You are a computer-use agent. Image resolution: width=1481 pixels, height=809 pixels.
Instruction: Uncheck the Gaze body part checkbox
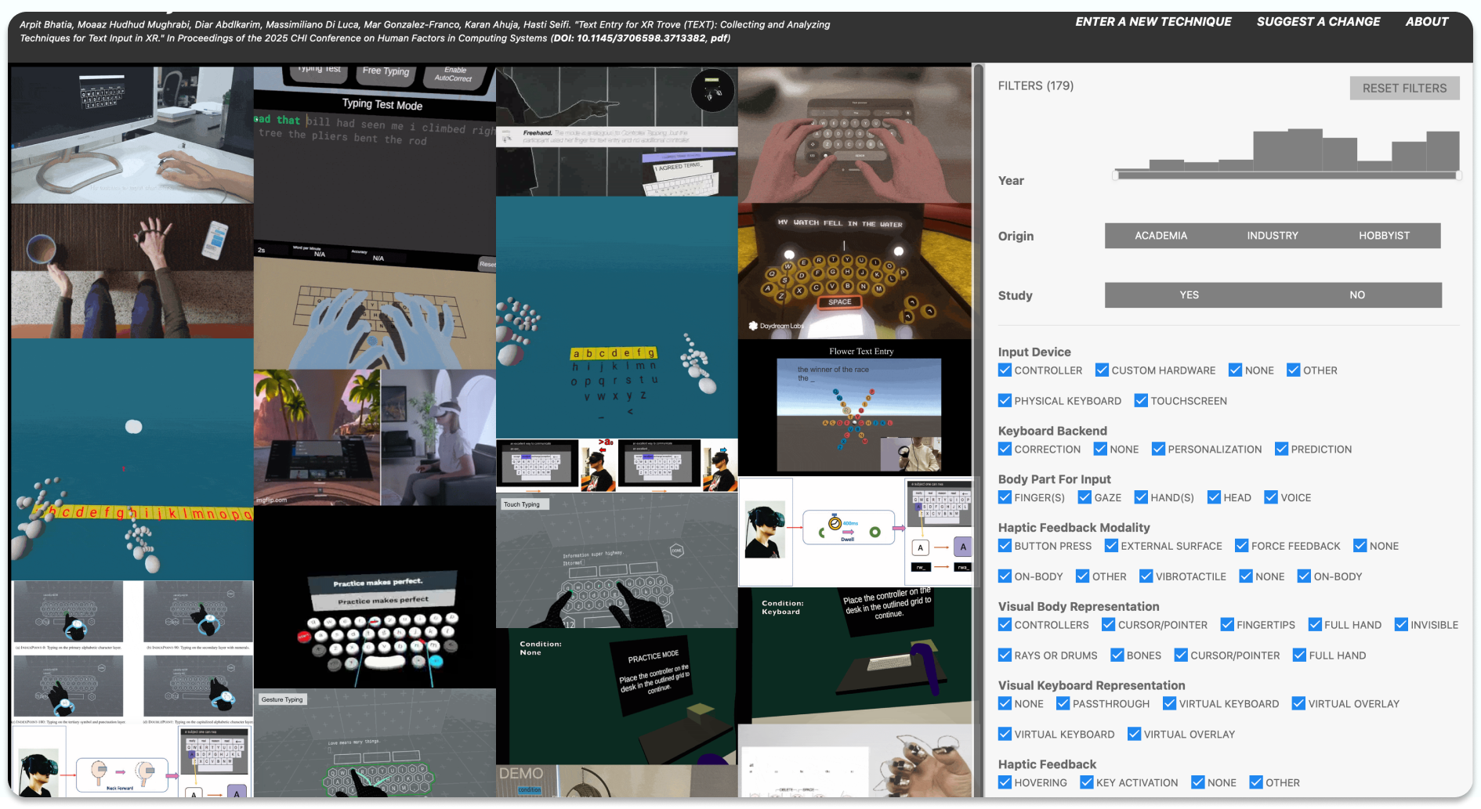(x=1084, y=497)
